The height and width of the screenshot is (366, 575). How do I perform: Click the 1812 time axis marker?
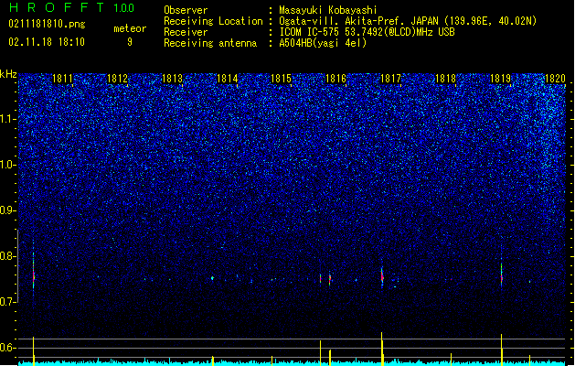click(117, 79)
